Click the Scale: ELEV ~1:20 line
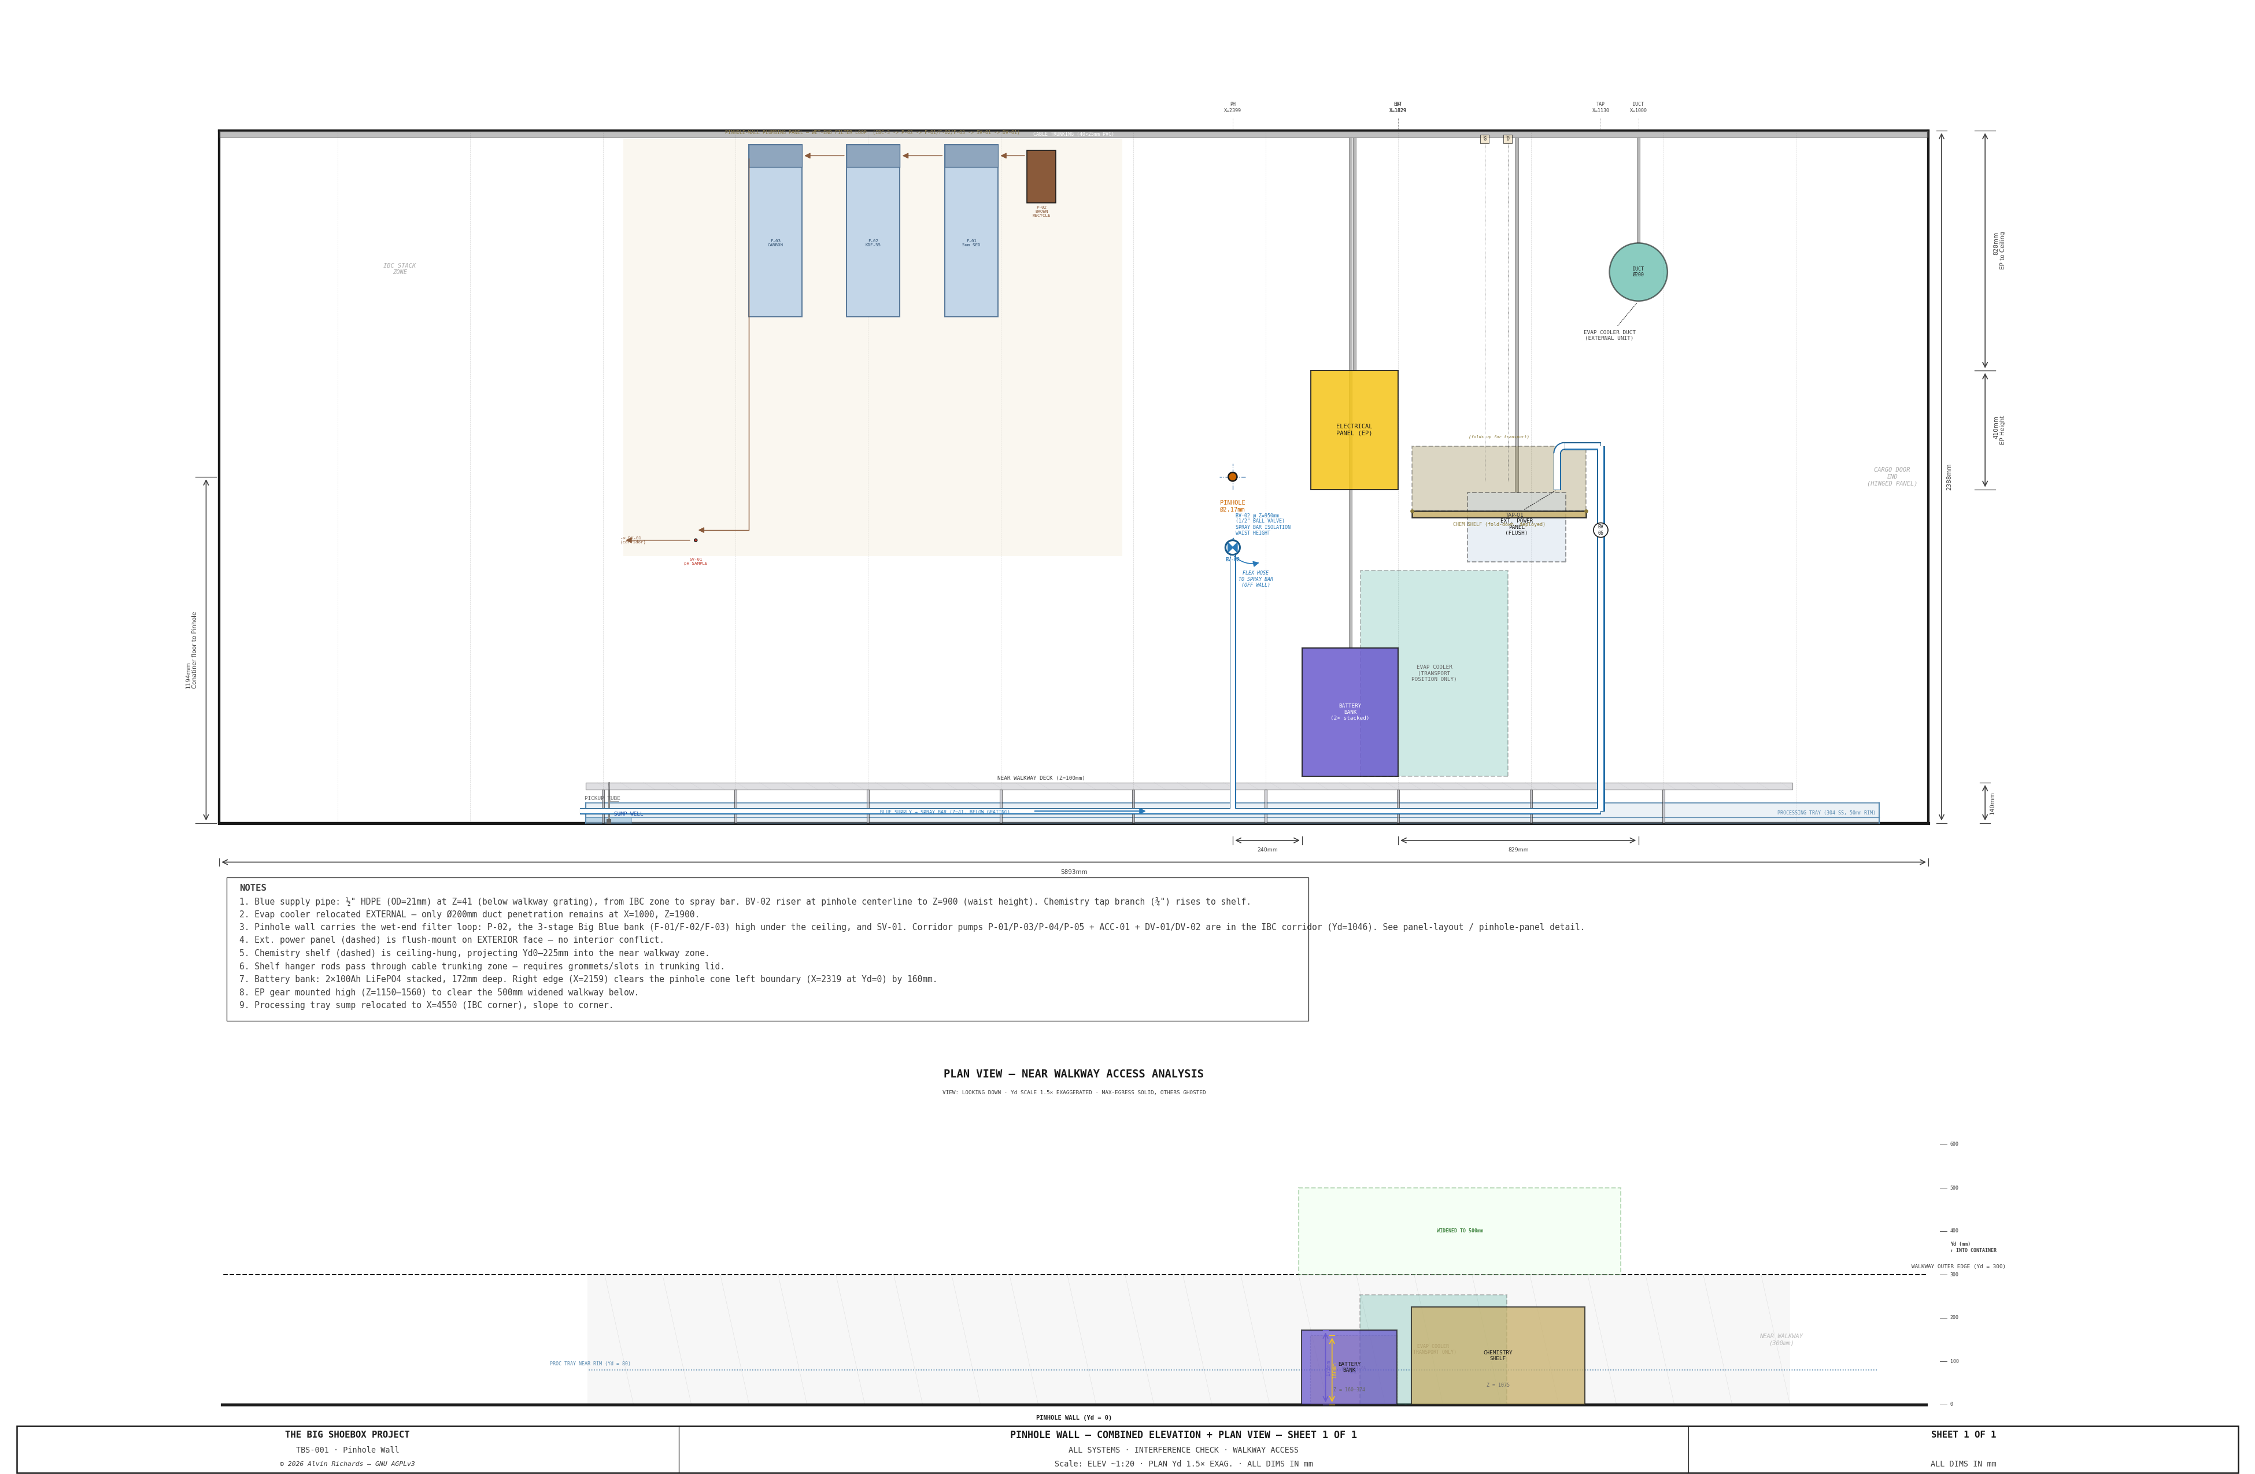The height and width of the screenshot is (1474, 2255). point(1184,1465)
